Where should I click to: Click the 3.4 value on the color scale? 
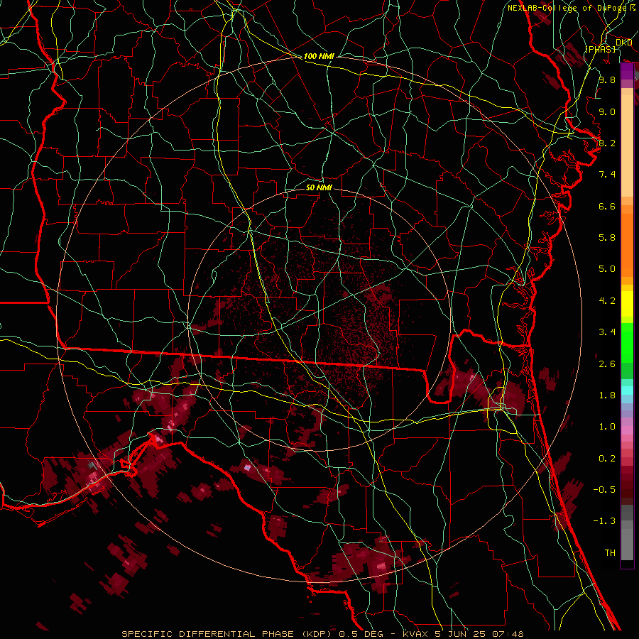(x=607, y=332)
